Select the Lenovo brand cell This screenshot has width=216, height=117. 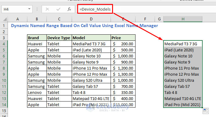point(37,92)
